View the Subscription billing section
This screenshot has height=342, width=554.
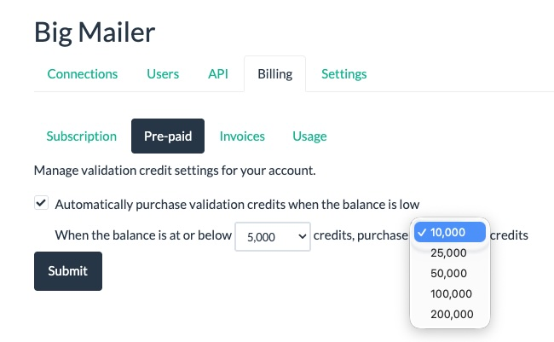[82, 136]
